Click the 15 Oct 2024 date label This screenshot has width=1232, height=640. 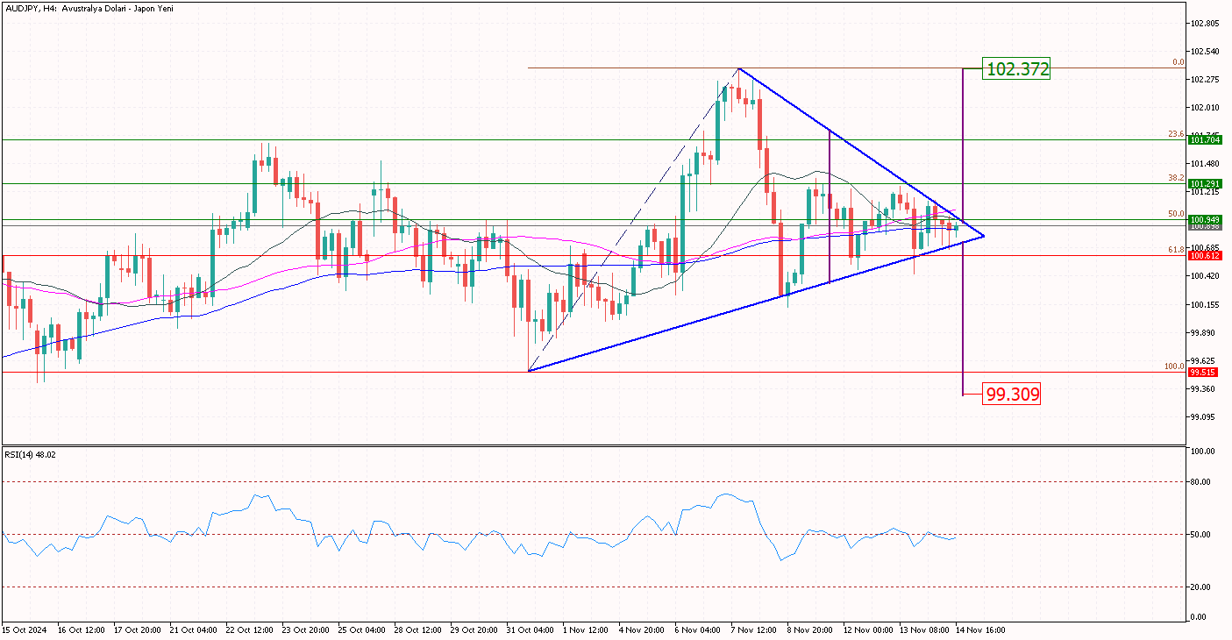[24, 629]
